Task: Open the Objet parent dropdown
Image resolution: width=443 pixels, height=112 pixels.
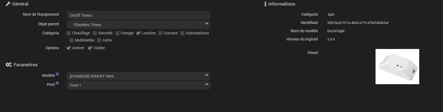Action: pyautogui.click(x=139, y=25)
